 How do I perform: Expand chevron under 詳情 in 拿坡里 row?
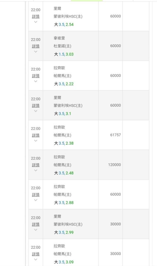tap(36, 52)
